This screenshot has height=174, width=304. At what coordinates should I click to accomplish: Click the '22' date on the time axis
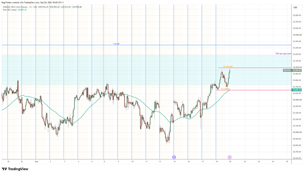click(245, 161)
